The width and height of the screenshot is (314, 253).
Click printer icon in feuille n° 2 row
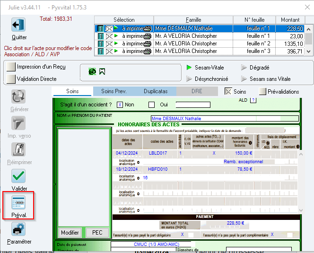(148, 44)
